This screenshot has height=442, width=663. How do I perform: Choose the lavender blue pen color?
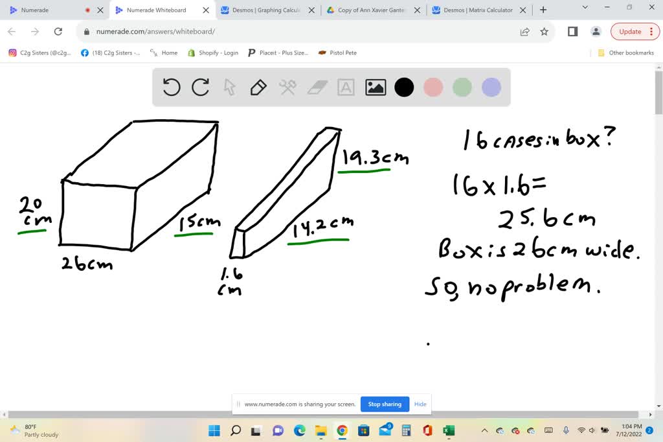(491, 87)
